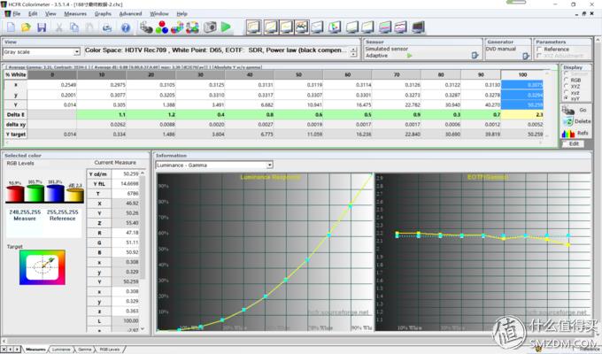602x354 pixels.
Task: Click the Save file toolbar icon
Action: pyautogui.click(x=42, y=27)
